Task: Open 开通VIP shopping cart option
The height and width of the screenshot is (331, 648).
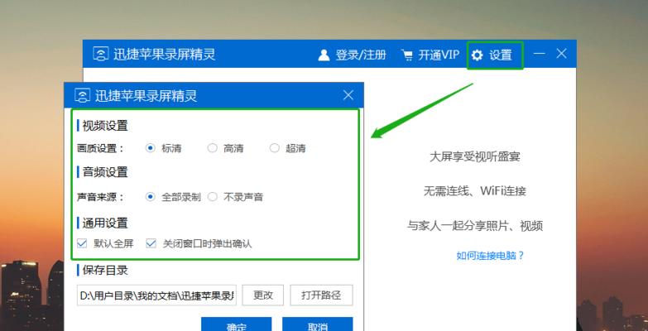Action: 430,55
